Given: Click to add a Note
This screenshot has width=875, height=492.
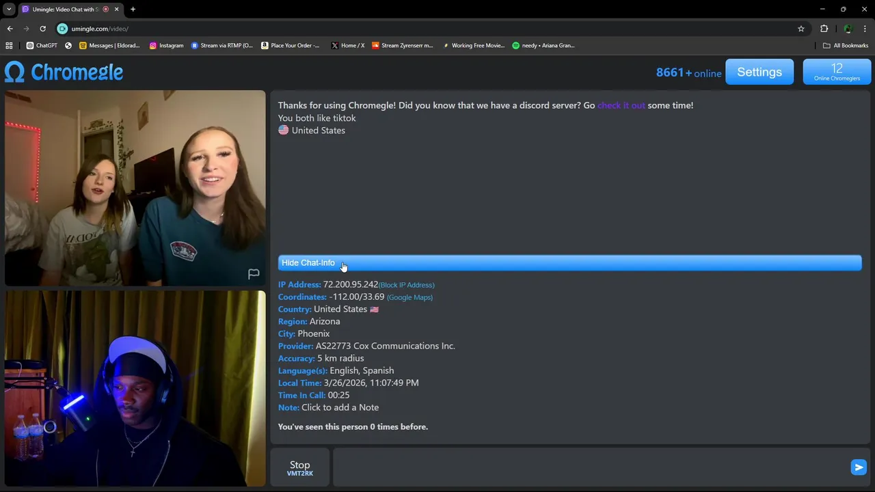Looking at the screenshot, I should pyautogui.click(x=340, y=407).
